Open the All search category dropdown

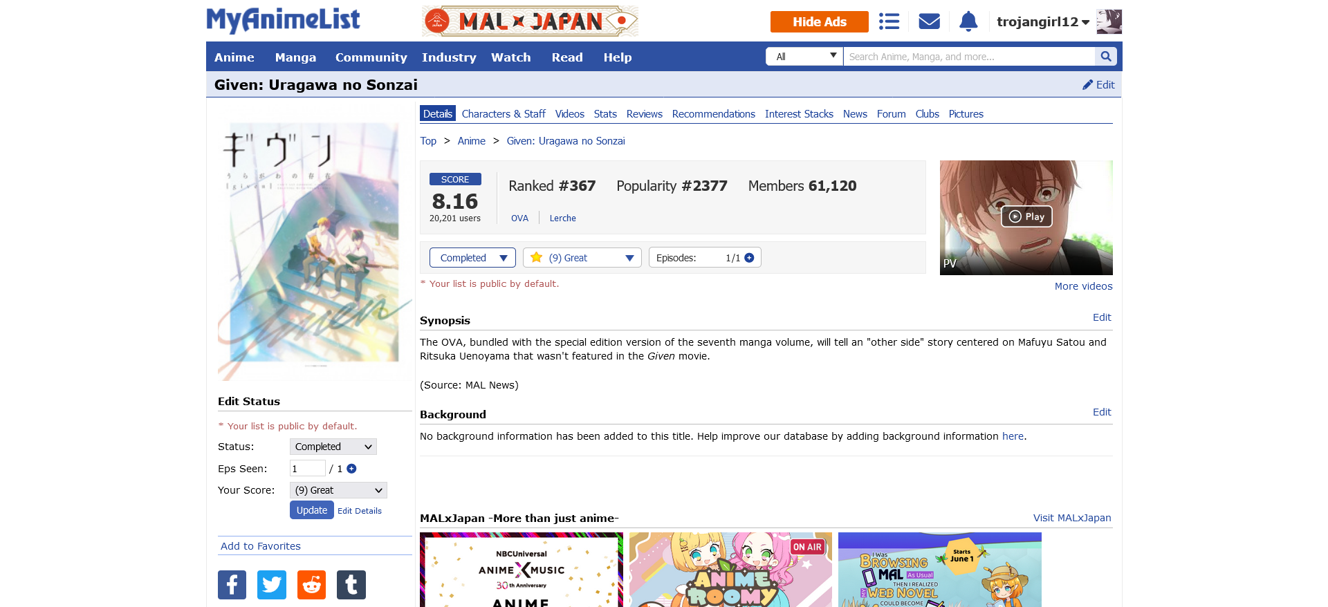tap(804, 57)
